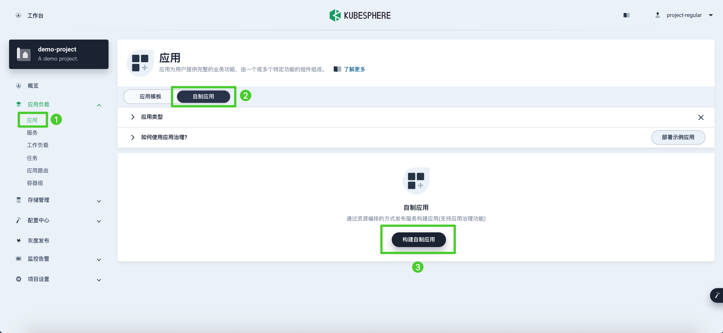723x333 pixels.
Task: Close the help tips panel
Action: [701, 117]
